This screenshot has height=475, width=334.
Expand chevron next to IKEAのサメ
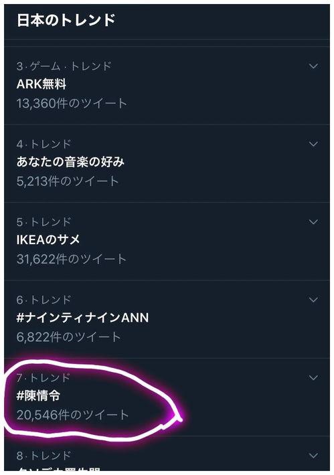313,221
